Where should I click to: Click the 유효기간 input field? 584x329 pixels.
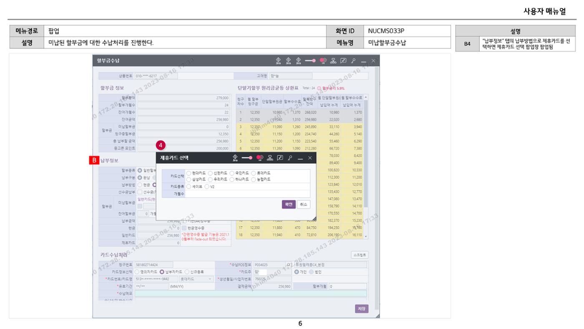[151, 286]
